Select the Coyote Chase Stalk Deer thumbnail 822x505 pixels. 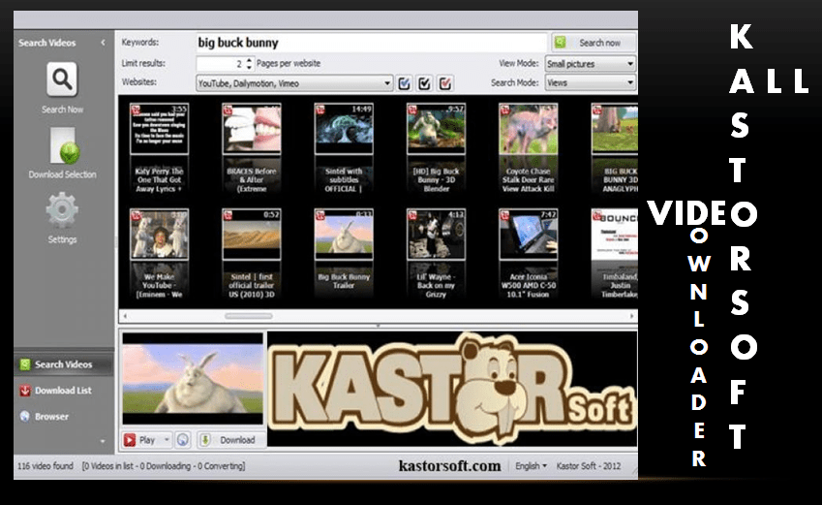(x=528, y=129)
